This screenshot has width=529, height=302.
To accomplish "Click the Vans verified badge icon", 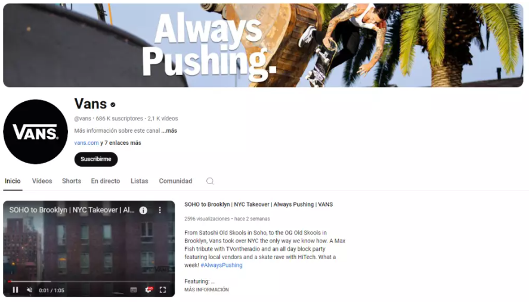I will click(113, 105).
